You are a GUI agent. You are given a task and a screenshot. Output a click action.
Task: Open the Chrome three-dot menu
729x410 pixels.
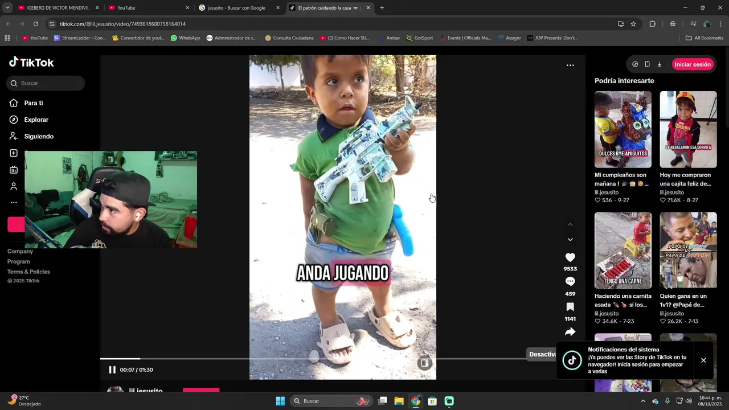(x=720, y=24)
